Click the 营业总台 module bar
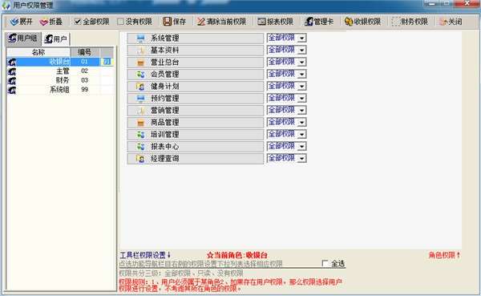Screen dimensions: 481x296 point(196,63)
